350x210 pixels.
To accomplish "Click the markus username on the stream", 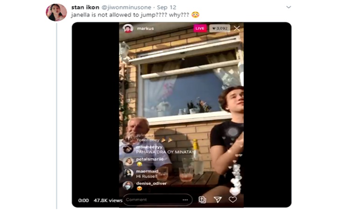I will (145, 28).
